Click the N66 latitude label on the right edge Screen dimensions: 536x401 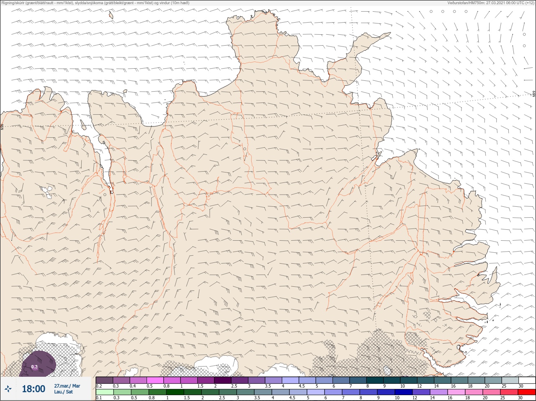click(x=534, y=95)
